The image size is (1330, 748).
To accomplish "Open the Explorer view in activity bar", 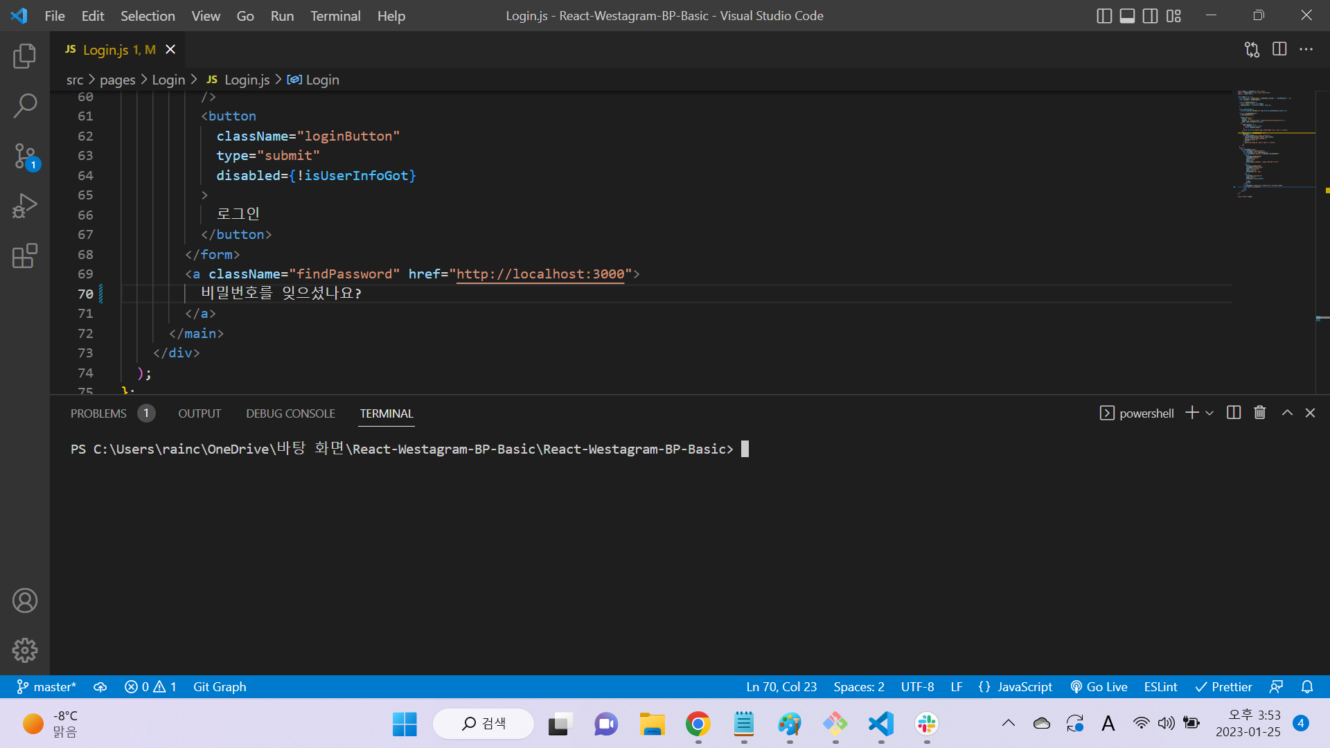I will 25,56.
